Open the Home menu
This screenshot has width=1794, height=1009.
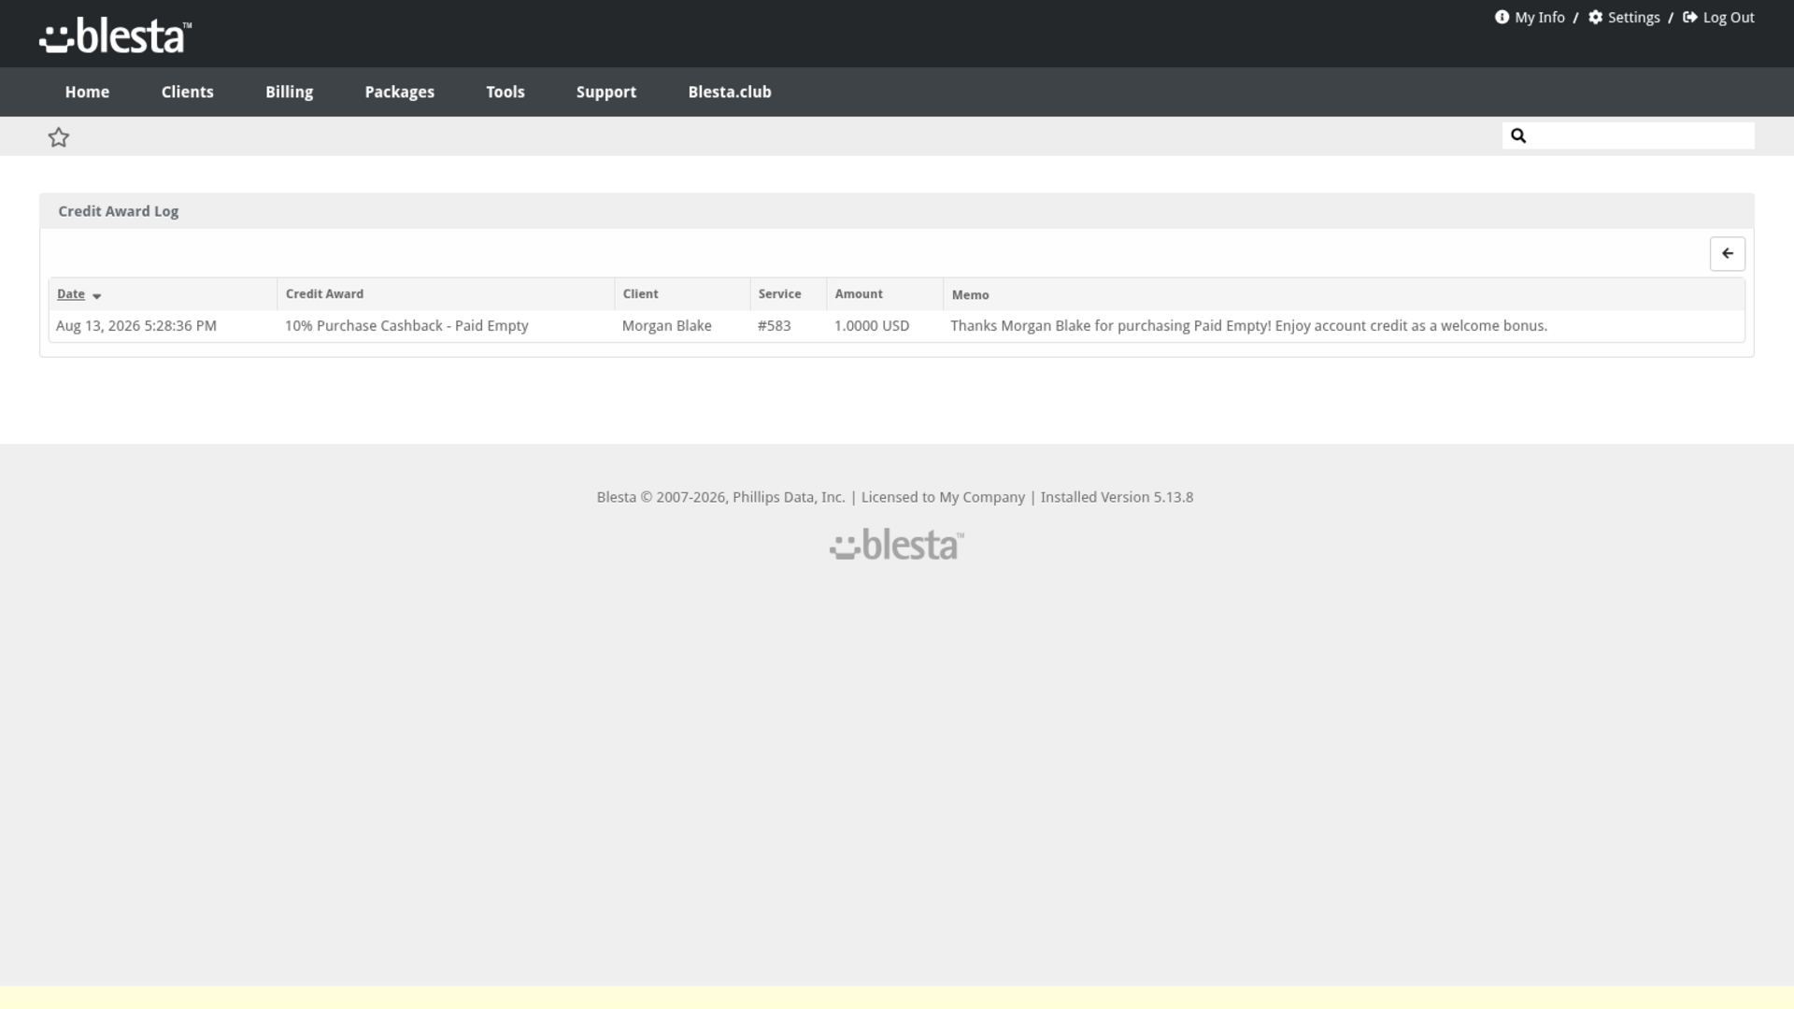point(87,92)
